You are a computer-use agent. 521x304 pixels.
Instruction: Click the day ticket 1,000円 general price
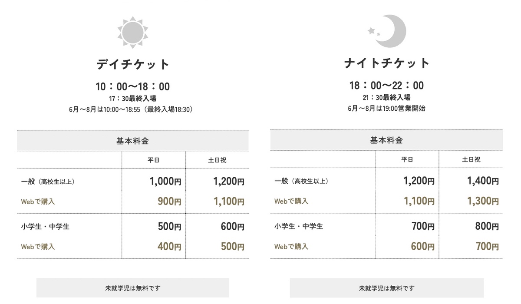[x=165, y=182]
